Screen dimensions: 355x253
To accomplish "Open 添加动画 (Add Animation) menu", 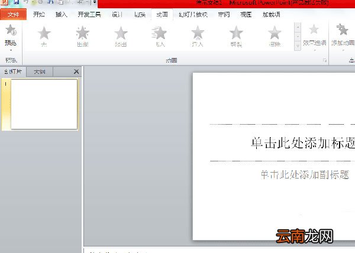I will (x=343, y=37).
